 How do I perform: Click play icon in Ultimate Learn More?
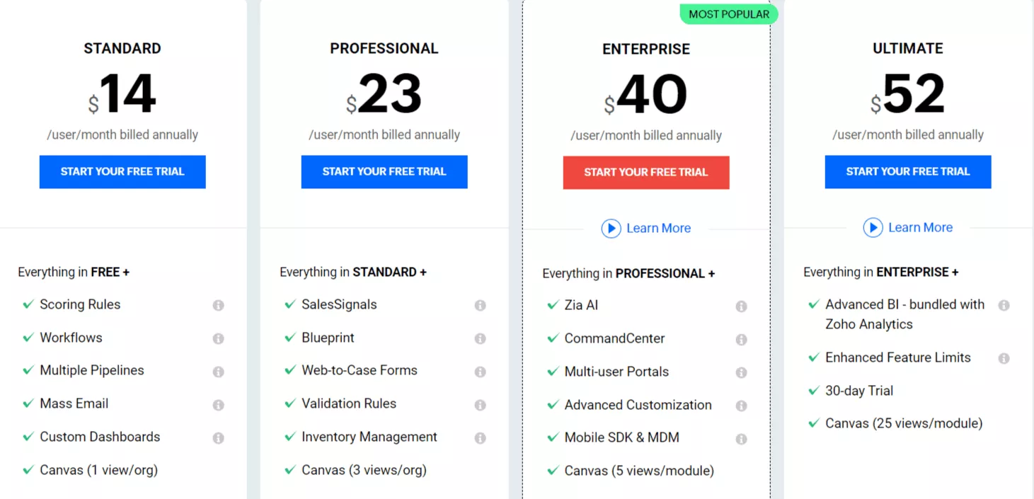pos(873,228)
